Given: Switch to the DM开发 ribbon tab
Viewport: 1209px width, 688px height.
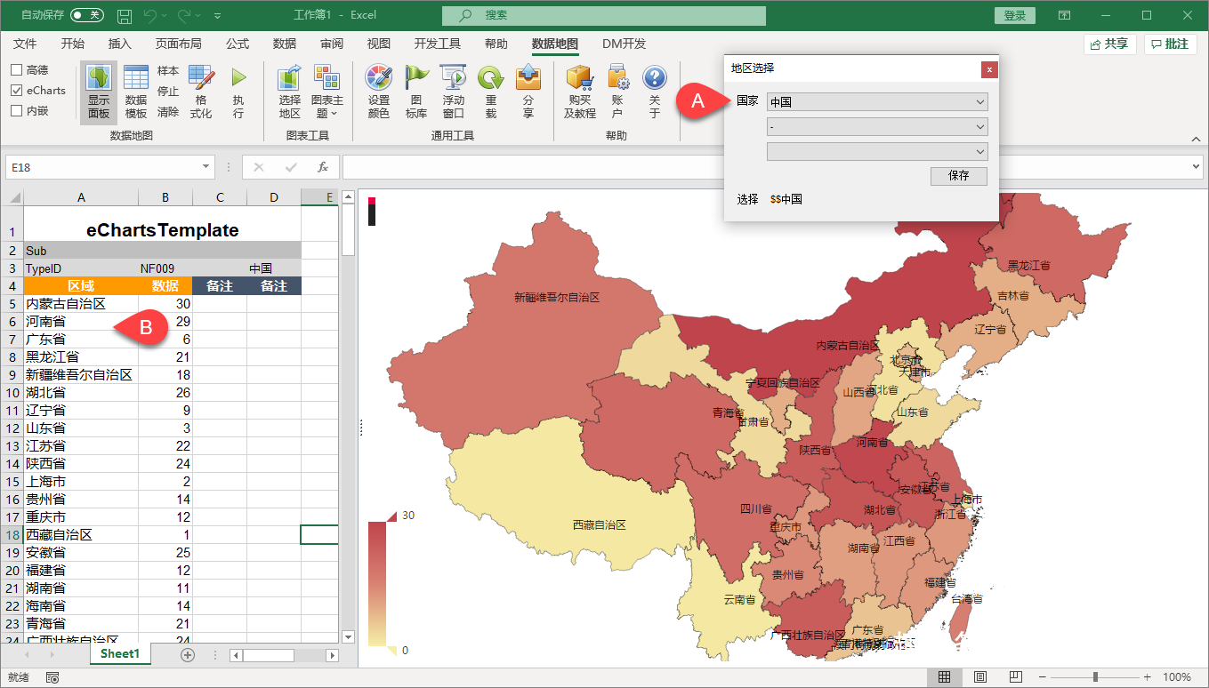Looking at the screenshot, I should click(624, 44).
